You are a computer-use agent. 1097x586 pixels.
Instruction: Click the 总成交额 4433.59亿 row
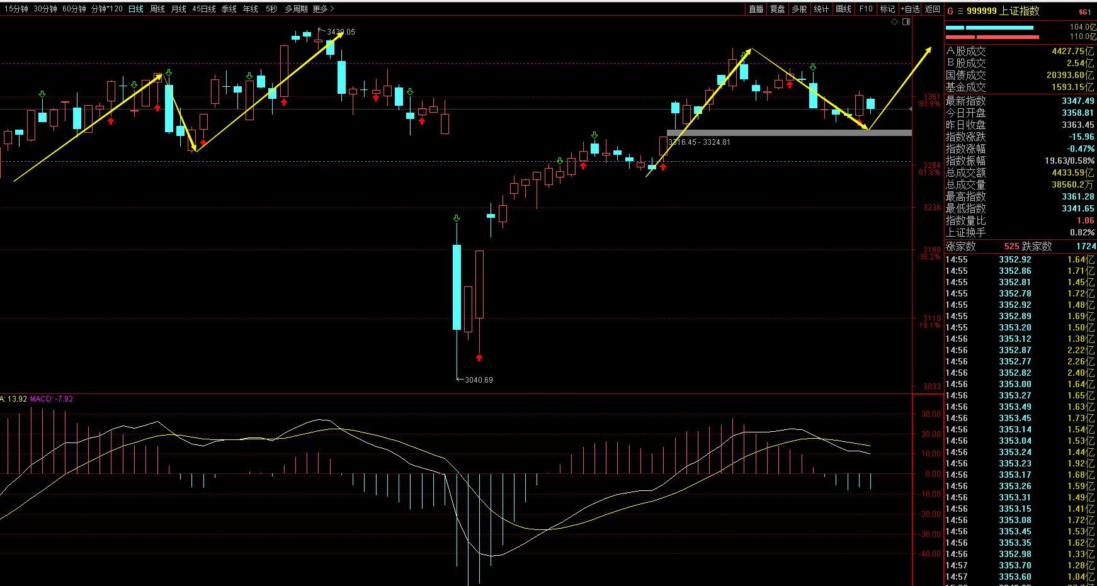(1020, 172)
